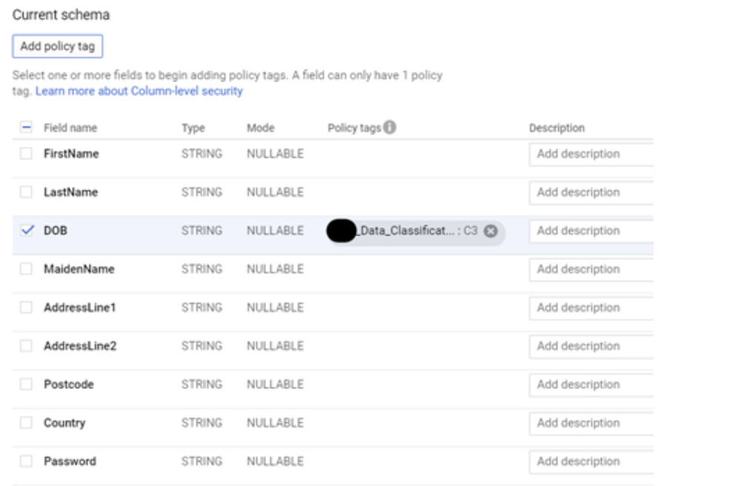Check the FirstName field checkbox
The width and height of the screenshot is (744, 486).
(26, 153)
